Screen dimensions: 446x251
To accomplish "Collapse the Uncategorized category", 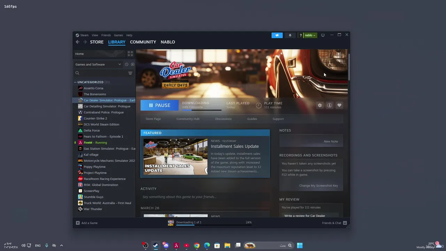I will [x=75, y=82].
